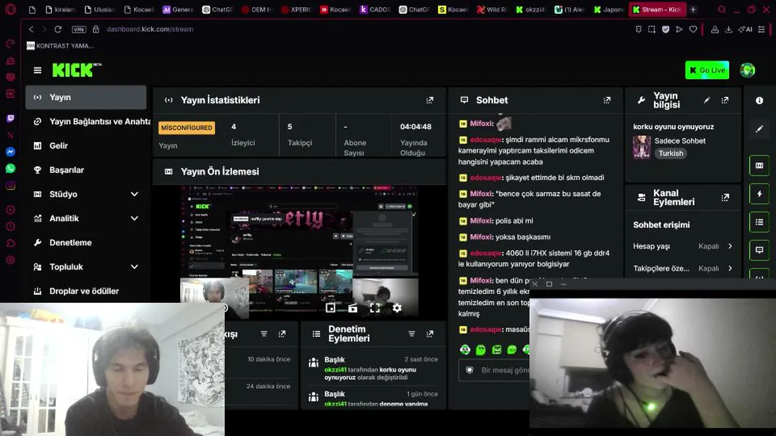Switch to the ChatGPT browser tab next to Generic

218,10
